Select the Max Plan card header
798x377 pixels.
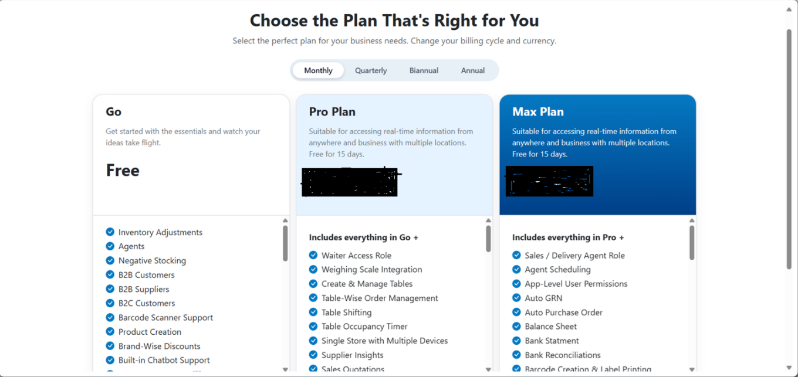click(x=538, y=112)
